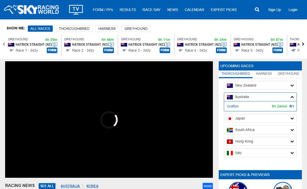
Task: Select the Hatrick Straight (NZ) Race 3 title
Action: pyautogui.click(x=146, y=44)
